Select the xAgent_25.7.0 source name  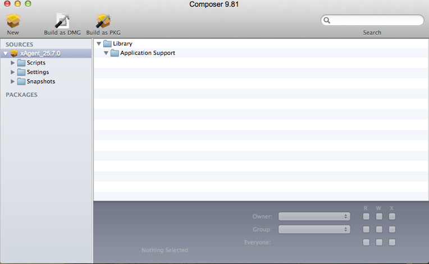40,53
